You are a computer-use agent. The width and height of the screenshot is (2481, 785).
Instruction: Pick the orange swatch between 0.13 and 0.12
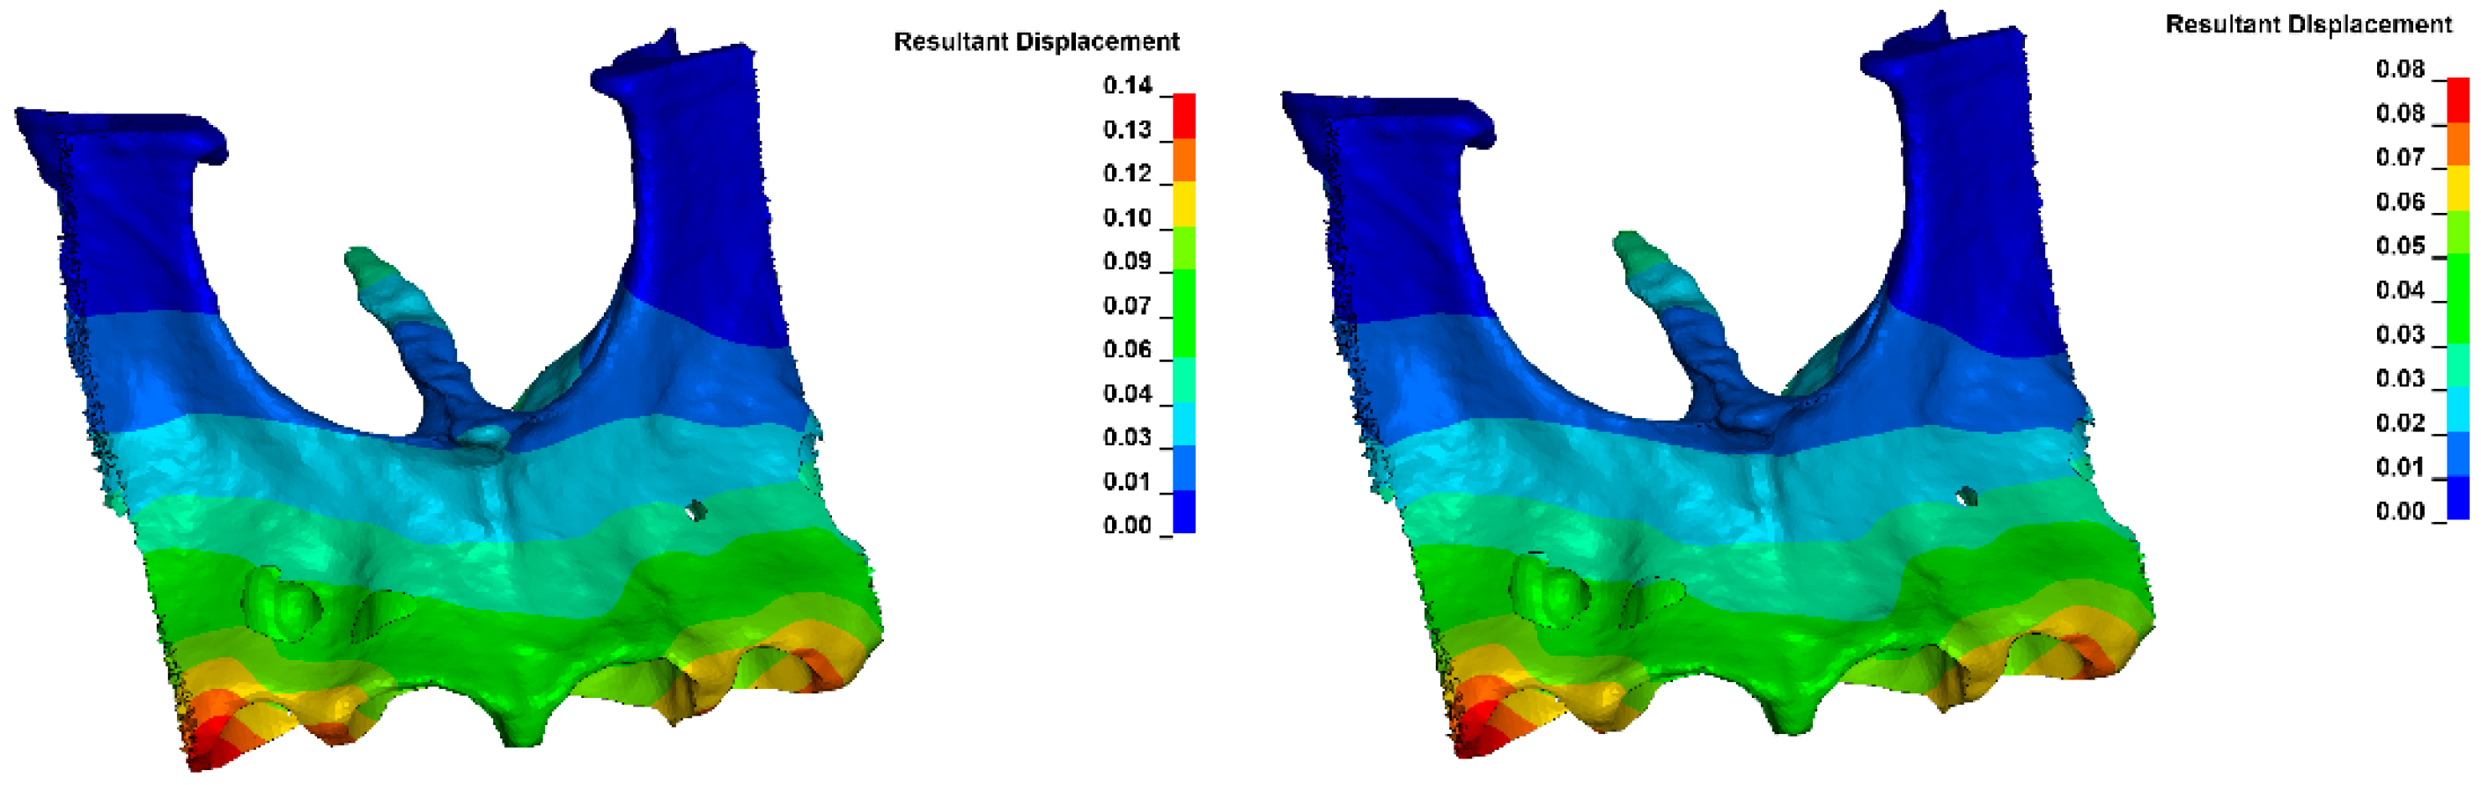tap(1183, 161)
